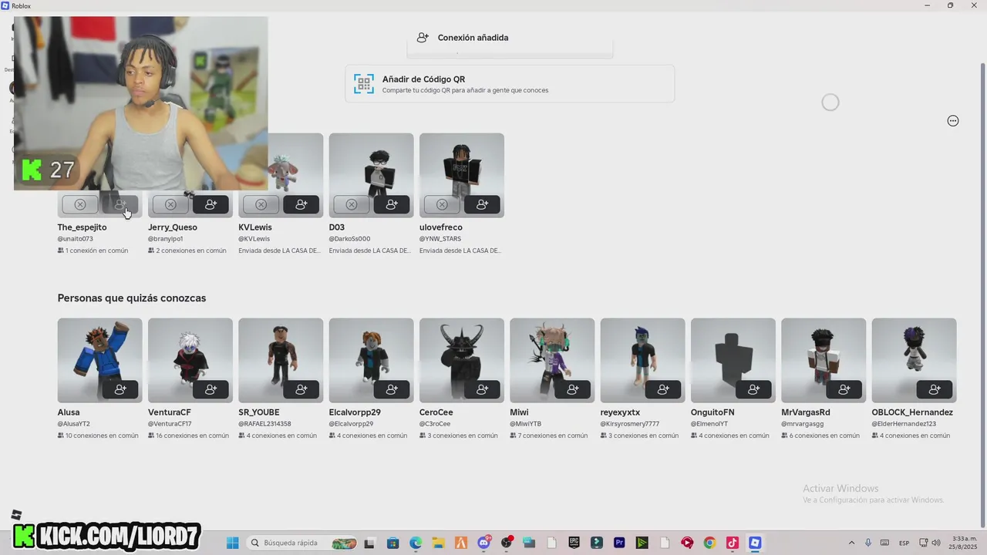The width and height of the screenshot is (987, 555).
Task: Add MrVargasRd as a connection
Action: pyautogui.click(x=844, y=389)
